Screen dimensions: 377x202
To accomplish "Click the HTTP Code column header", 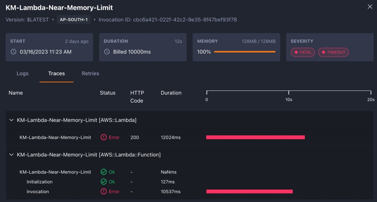I will click(x=137, y=97).
